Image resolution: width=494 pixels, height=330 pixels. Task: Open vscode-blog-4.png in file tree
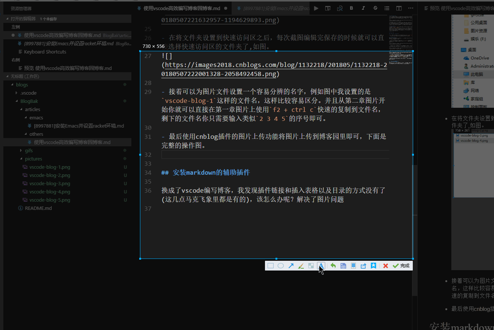[x=49, y=192]
